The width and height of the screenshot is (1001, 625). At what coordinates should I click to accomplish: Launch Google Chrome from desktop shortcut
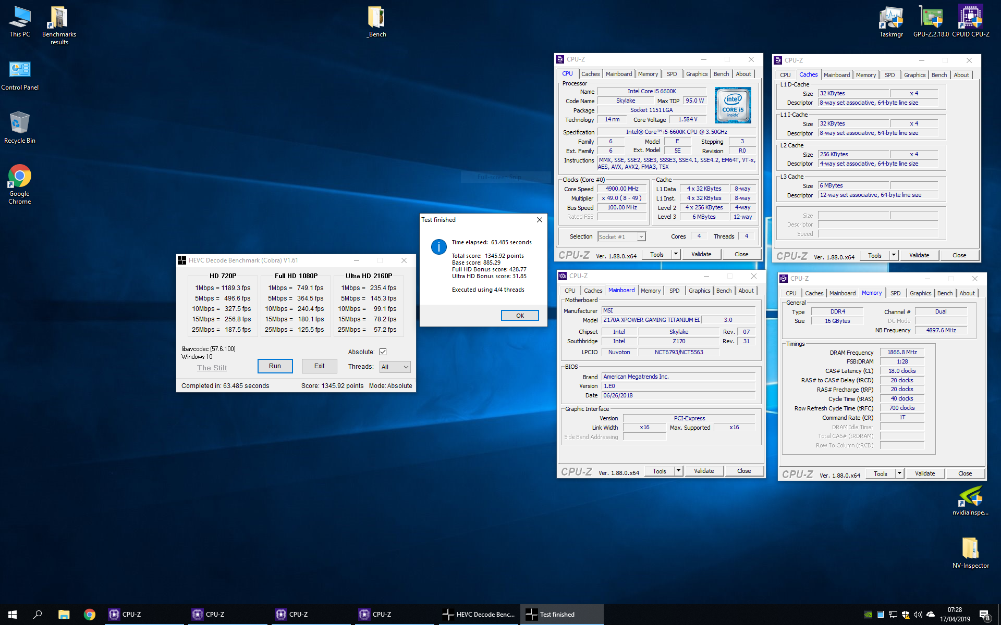(20, 184)
